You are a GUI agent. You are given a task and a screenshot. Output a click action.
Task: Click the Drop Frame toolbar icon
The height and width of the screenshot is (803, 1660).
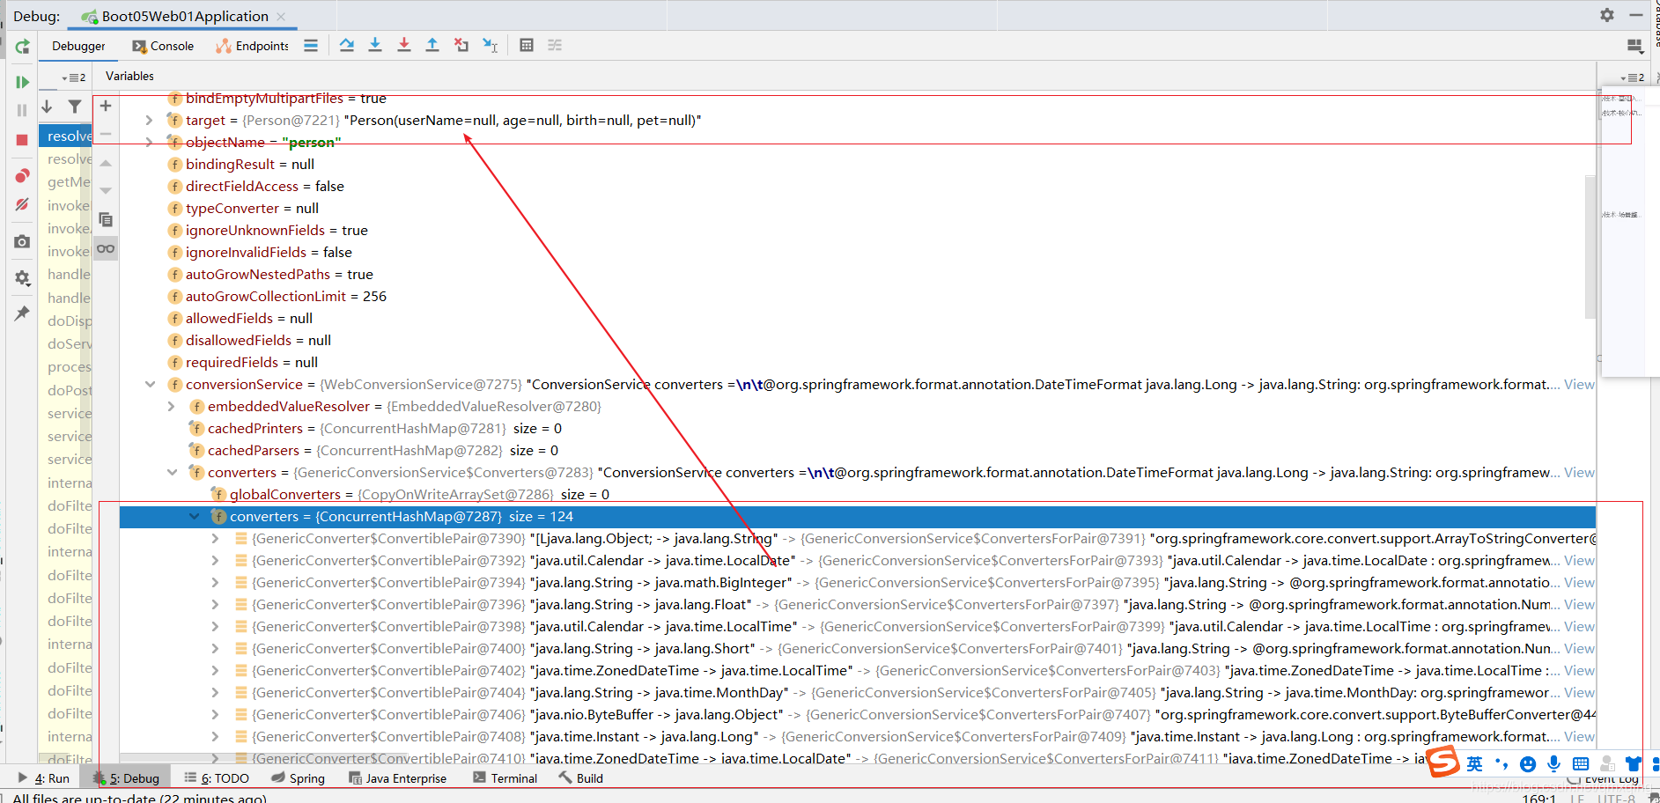click(461, 45)
